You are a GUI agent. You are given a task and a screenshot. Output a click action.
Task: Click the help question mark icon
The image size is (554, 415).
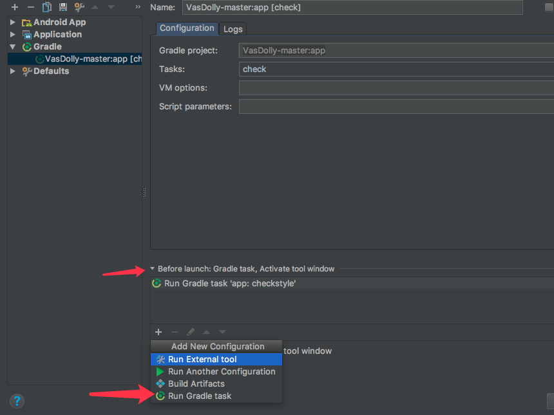[17, 401]
